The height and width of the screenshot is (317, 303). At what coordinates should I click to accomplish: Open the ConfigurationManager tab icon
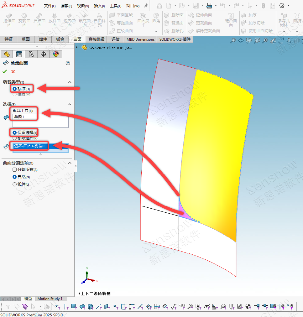(x=31, y=54)
